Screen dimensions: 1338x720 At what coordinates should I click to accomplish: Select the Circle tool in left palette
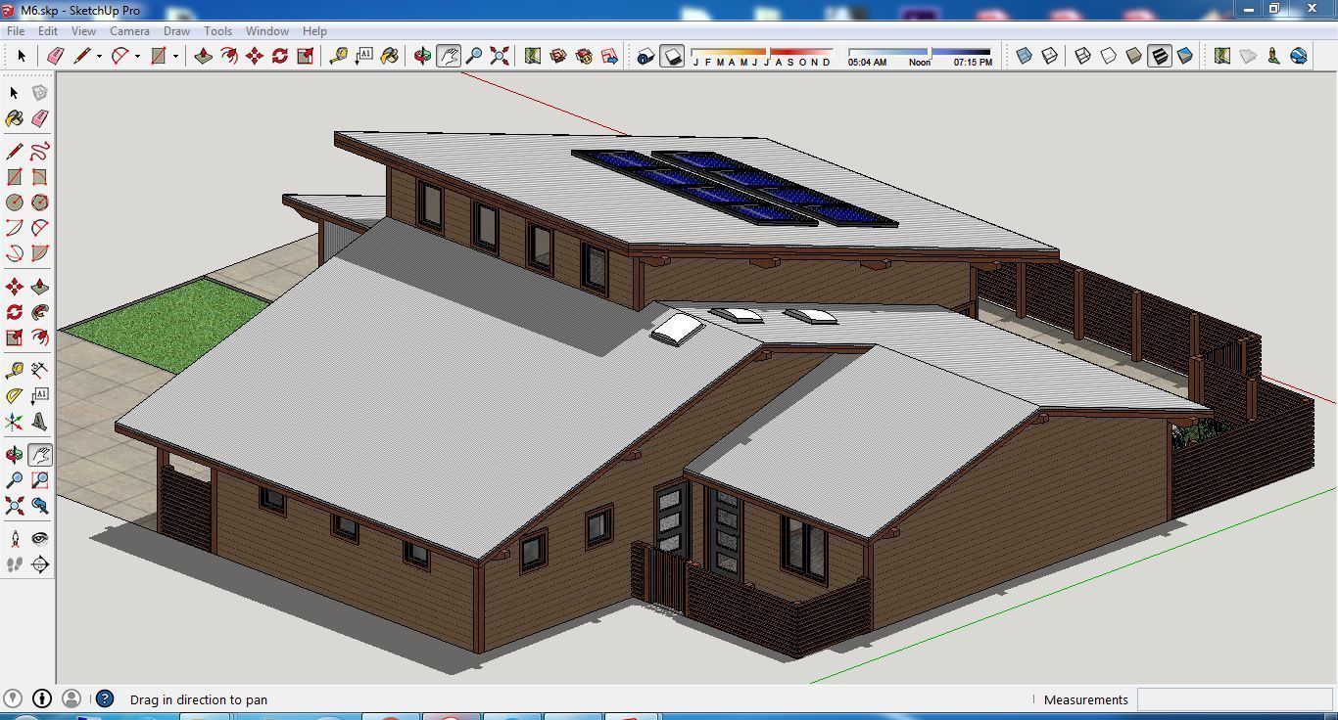pos(15,202)
